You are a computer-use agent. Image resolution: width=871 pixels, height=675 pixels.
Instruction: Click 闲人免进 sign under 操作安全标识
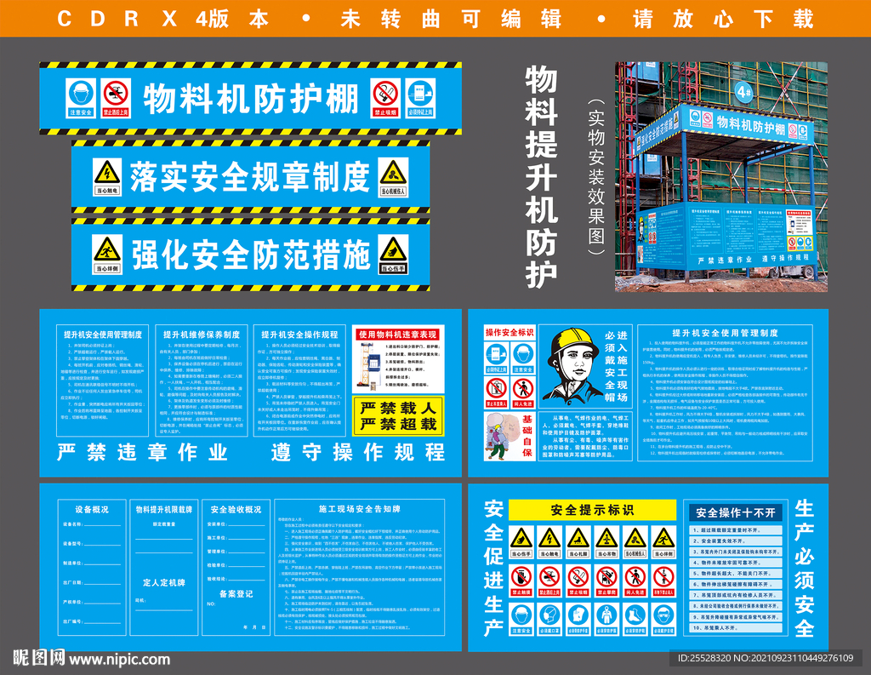pos(523,392)
